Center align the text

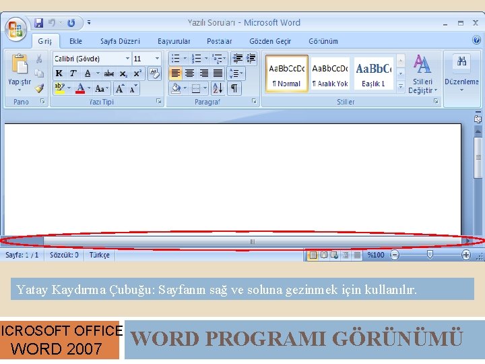coord(189,73)
